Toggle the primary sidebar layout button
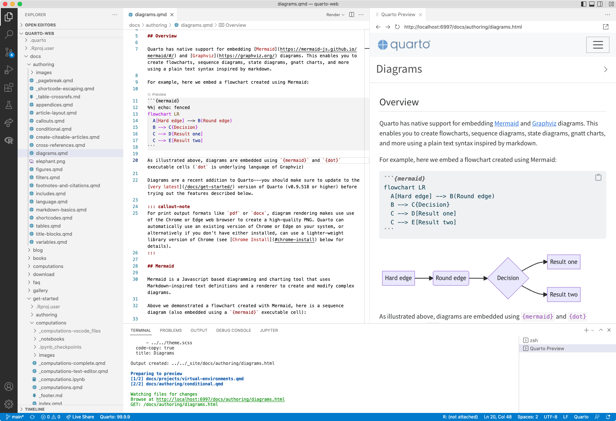This screenshot has width=616, height=421. [x=584, y=4]
